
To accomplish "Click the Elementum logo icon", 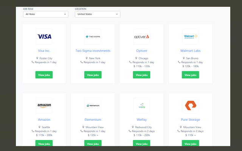I will (93, 105).
